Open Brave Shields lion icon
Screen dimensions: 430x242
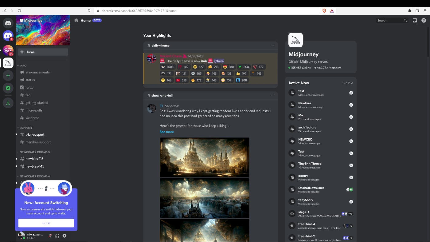coord(324,11)
